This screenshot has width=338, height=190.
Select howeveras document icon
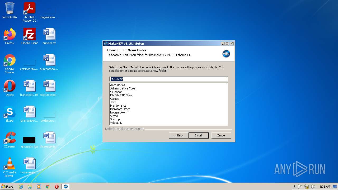tap(29, 166)
